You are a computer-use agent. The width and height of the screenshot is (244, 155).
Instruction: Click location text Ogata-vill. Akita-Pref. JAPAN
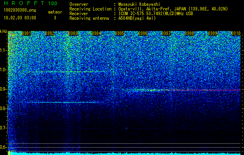152,9
